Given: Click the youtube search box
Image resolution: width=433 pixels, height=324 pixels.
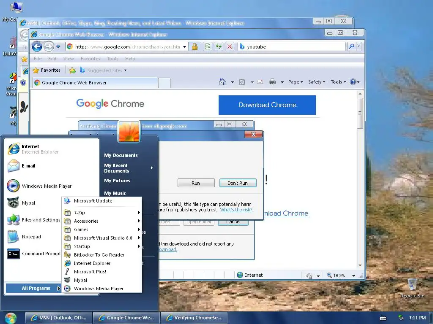Looking at the screenshot, I should [x=291, y=46].
